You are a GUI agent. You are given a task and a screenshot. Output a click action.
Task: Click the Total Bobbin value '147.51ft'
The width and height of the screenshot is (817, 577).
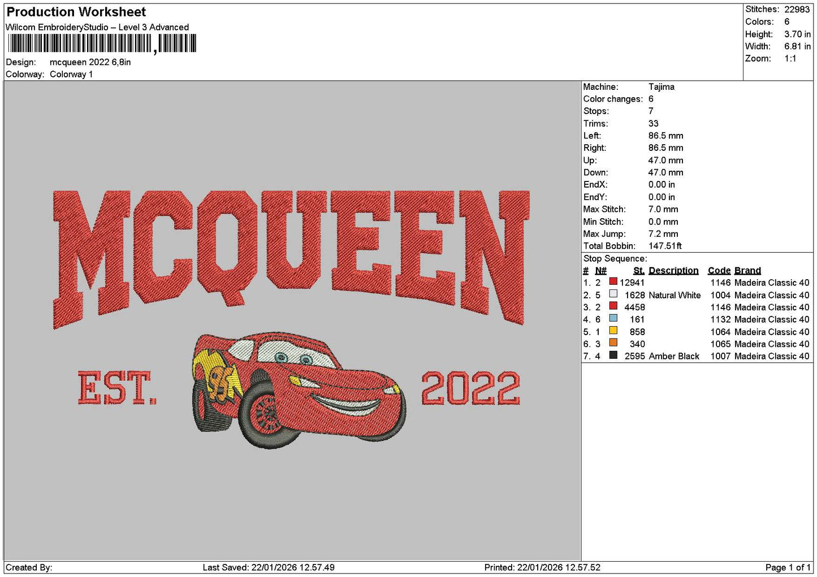[665, 246]
